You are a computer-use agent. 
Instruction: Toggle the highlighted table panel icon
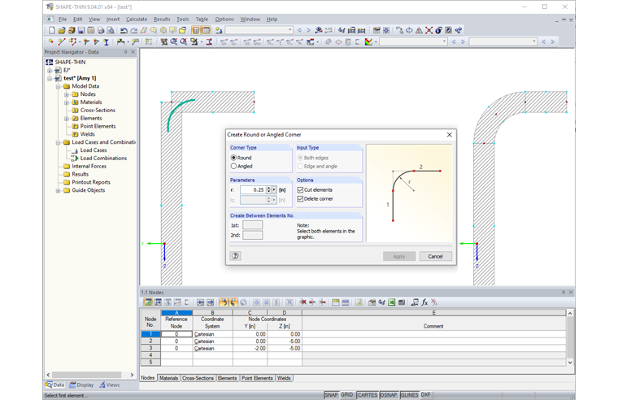pyautogui.click(x=206, y=30)
